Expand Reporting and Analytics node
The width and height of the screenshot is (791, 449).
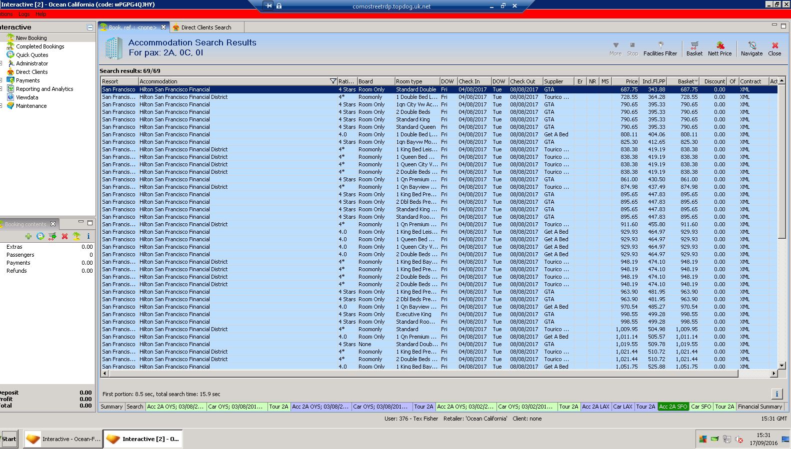(1, 89)
